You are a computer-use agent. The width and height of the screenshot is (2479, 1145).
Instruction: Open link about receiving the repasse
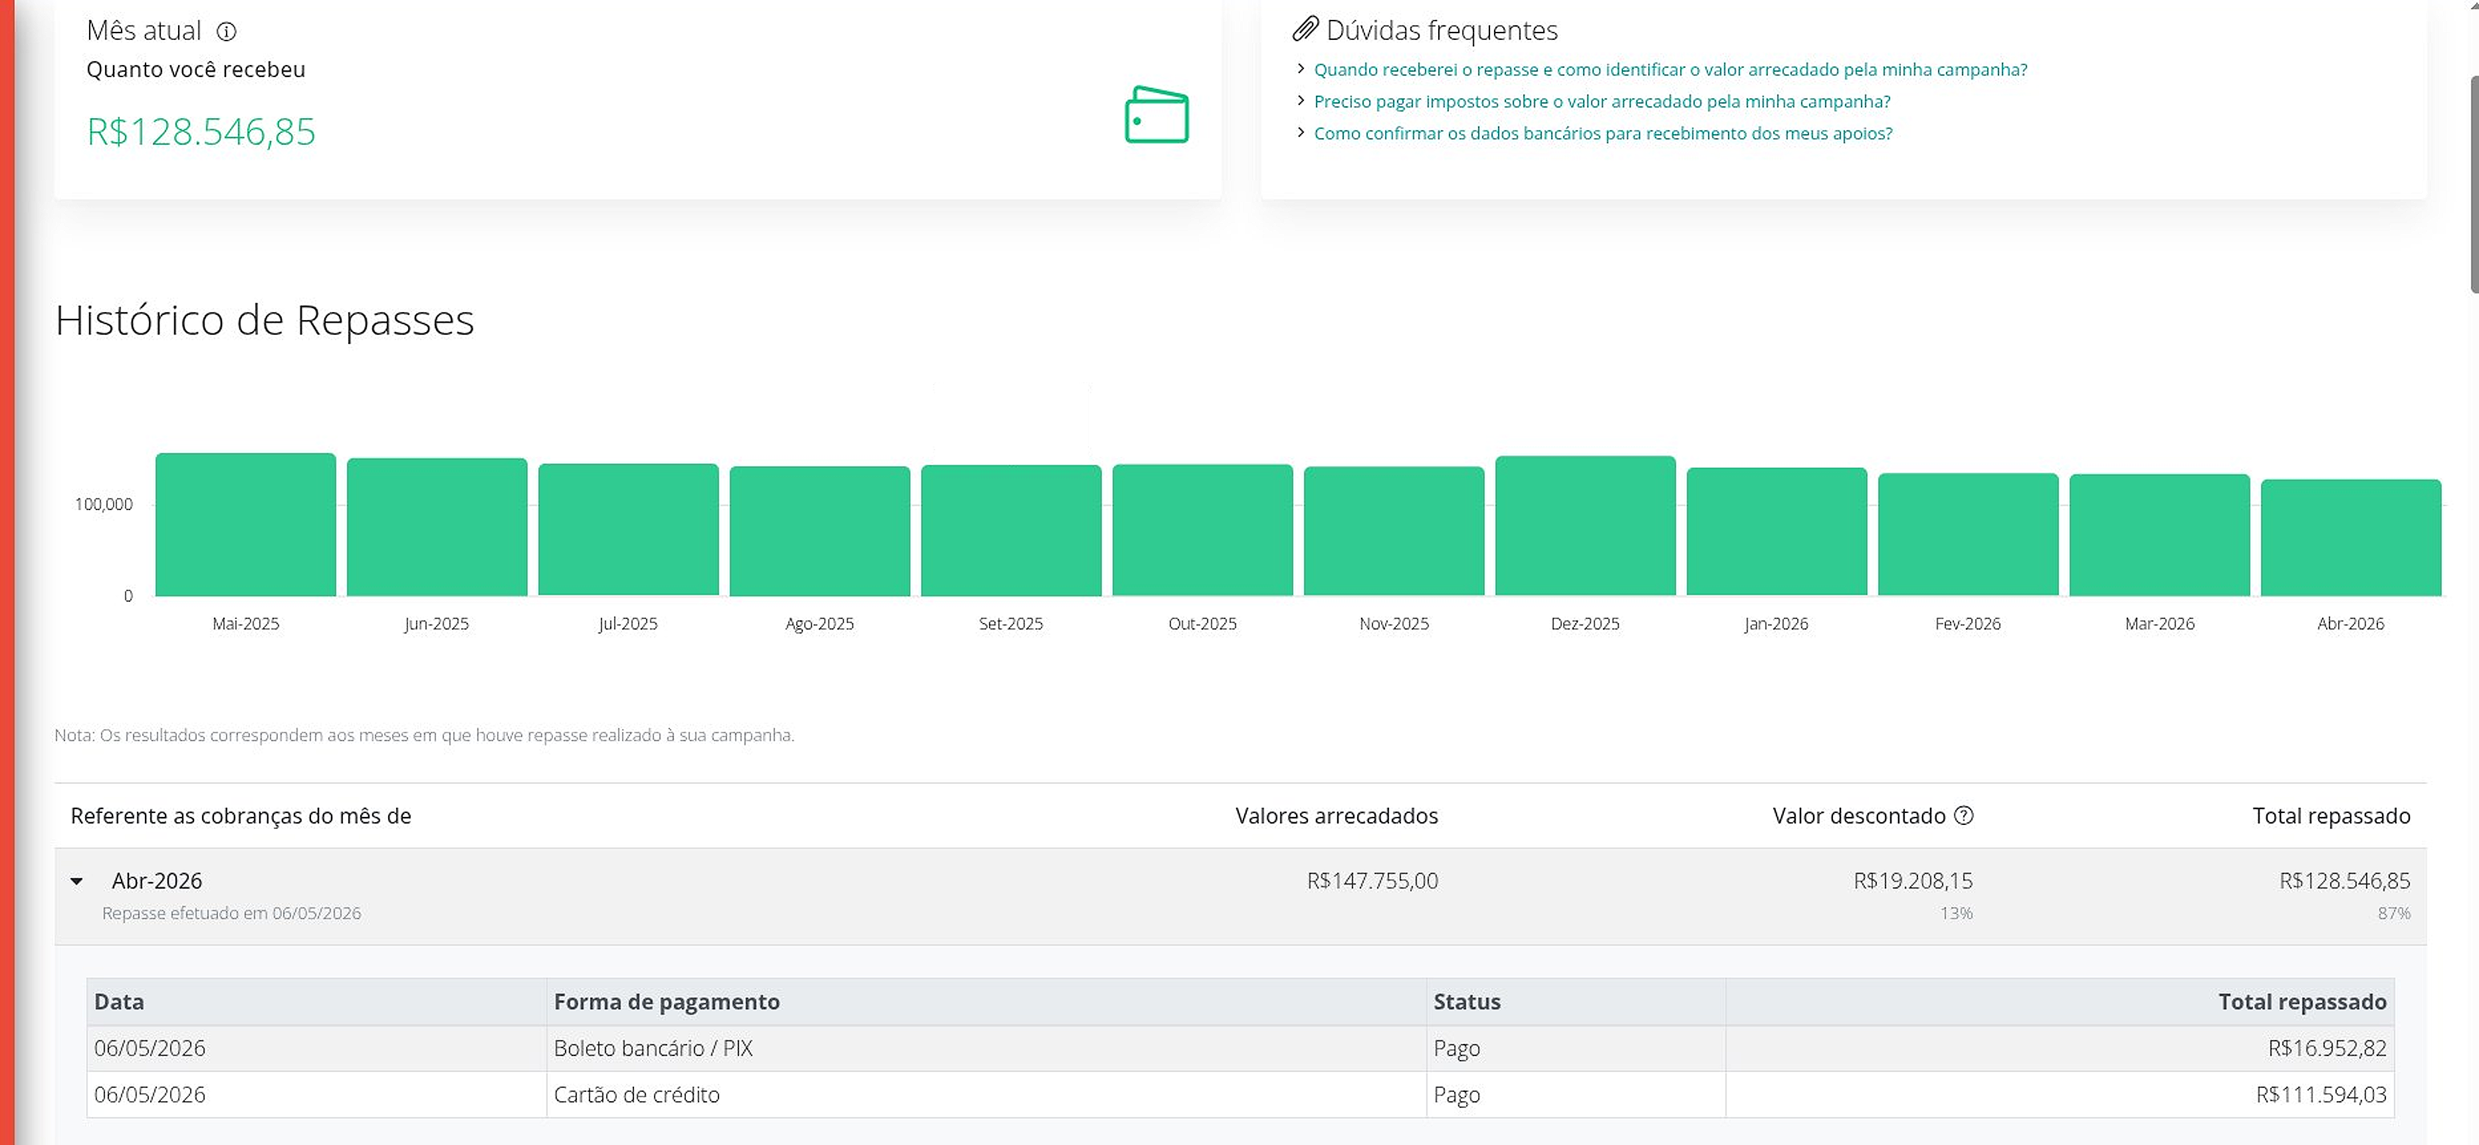tap(1670, 69)
